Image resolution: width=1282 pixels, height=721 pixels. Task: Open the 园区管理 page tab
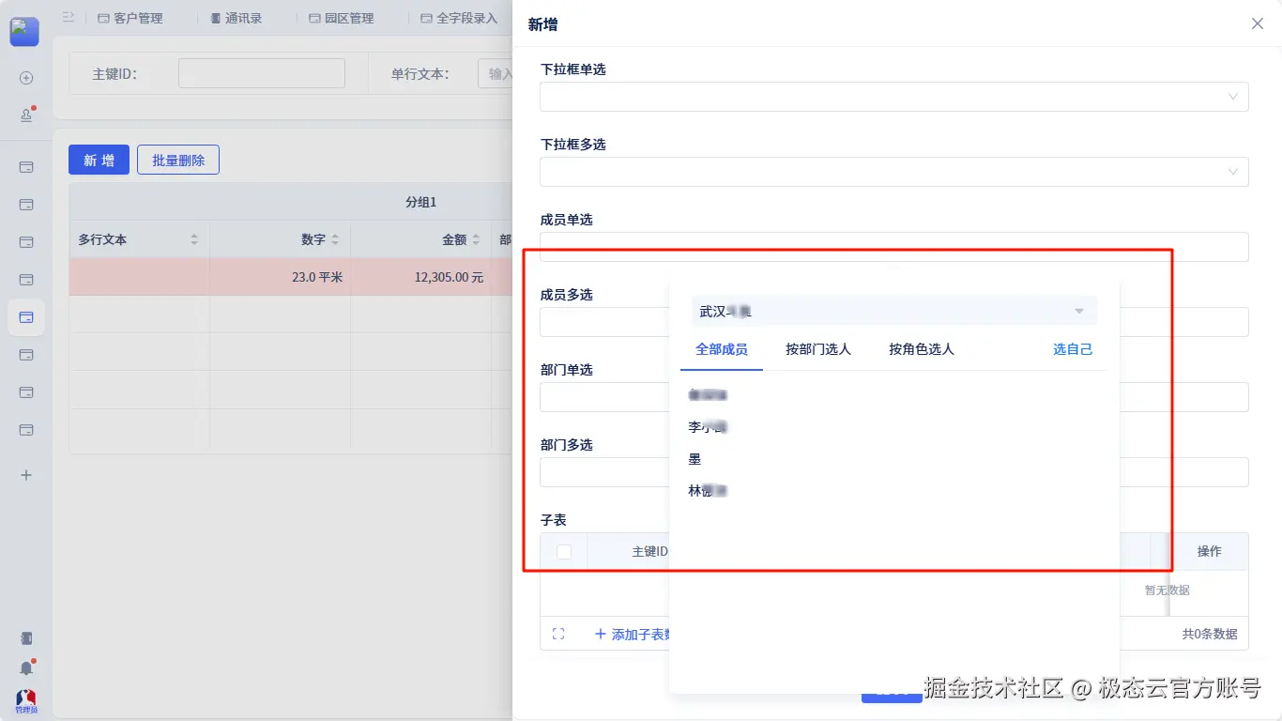click(x=341, y=18)
